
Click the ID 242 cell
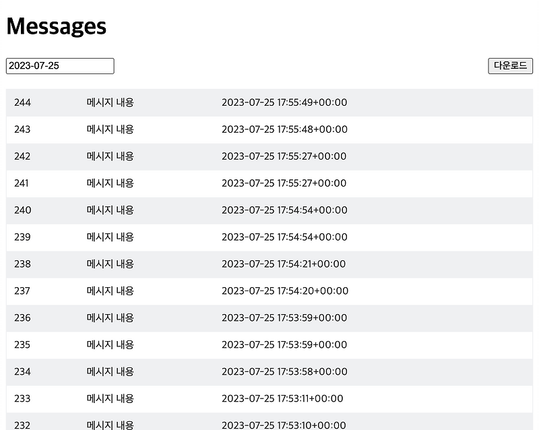click(x=22, y=156)
